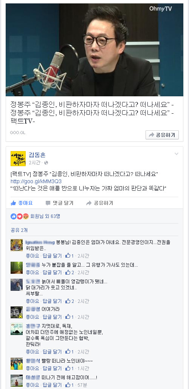The image size is (189, 389).
Task: View the 공유 2개 shares list
Action: (x=19, y=230)
